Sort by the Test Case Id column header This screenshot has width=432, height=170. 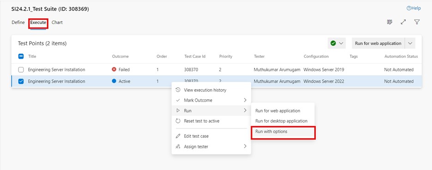195,56
